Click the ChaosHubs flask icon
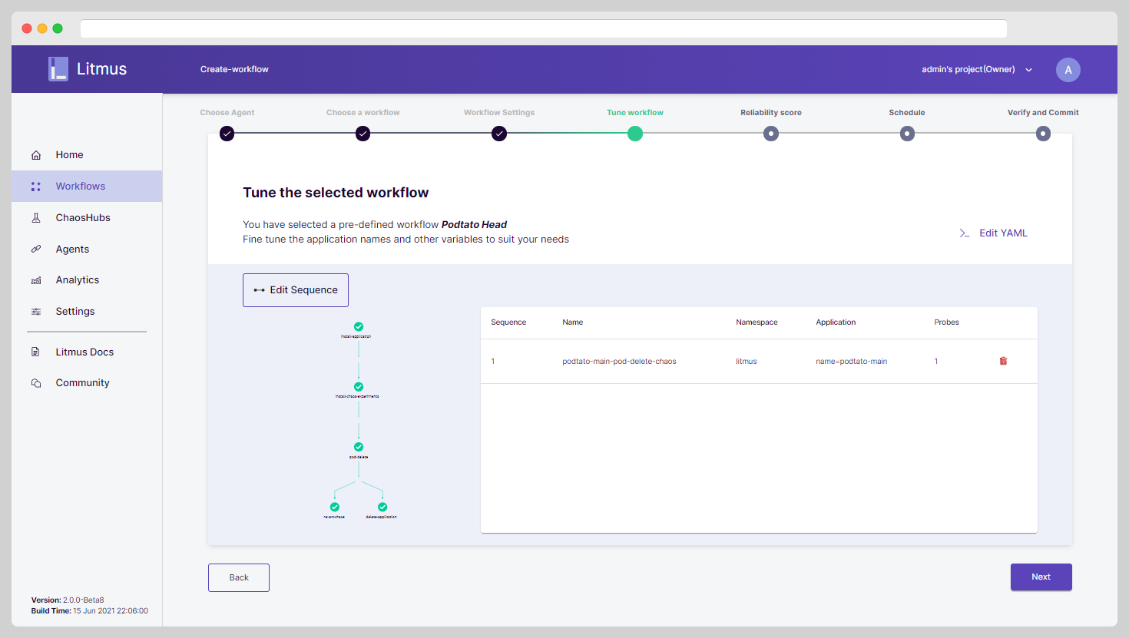The image size is (1129, 638). coord(36,218)
